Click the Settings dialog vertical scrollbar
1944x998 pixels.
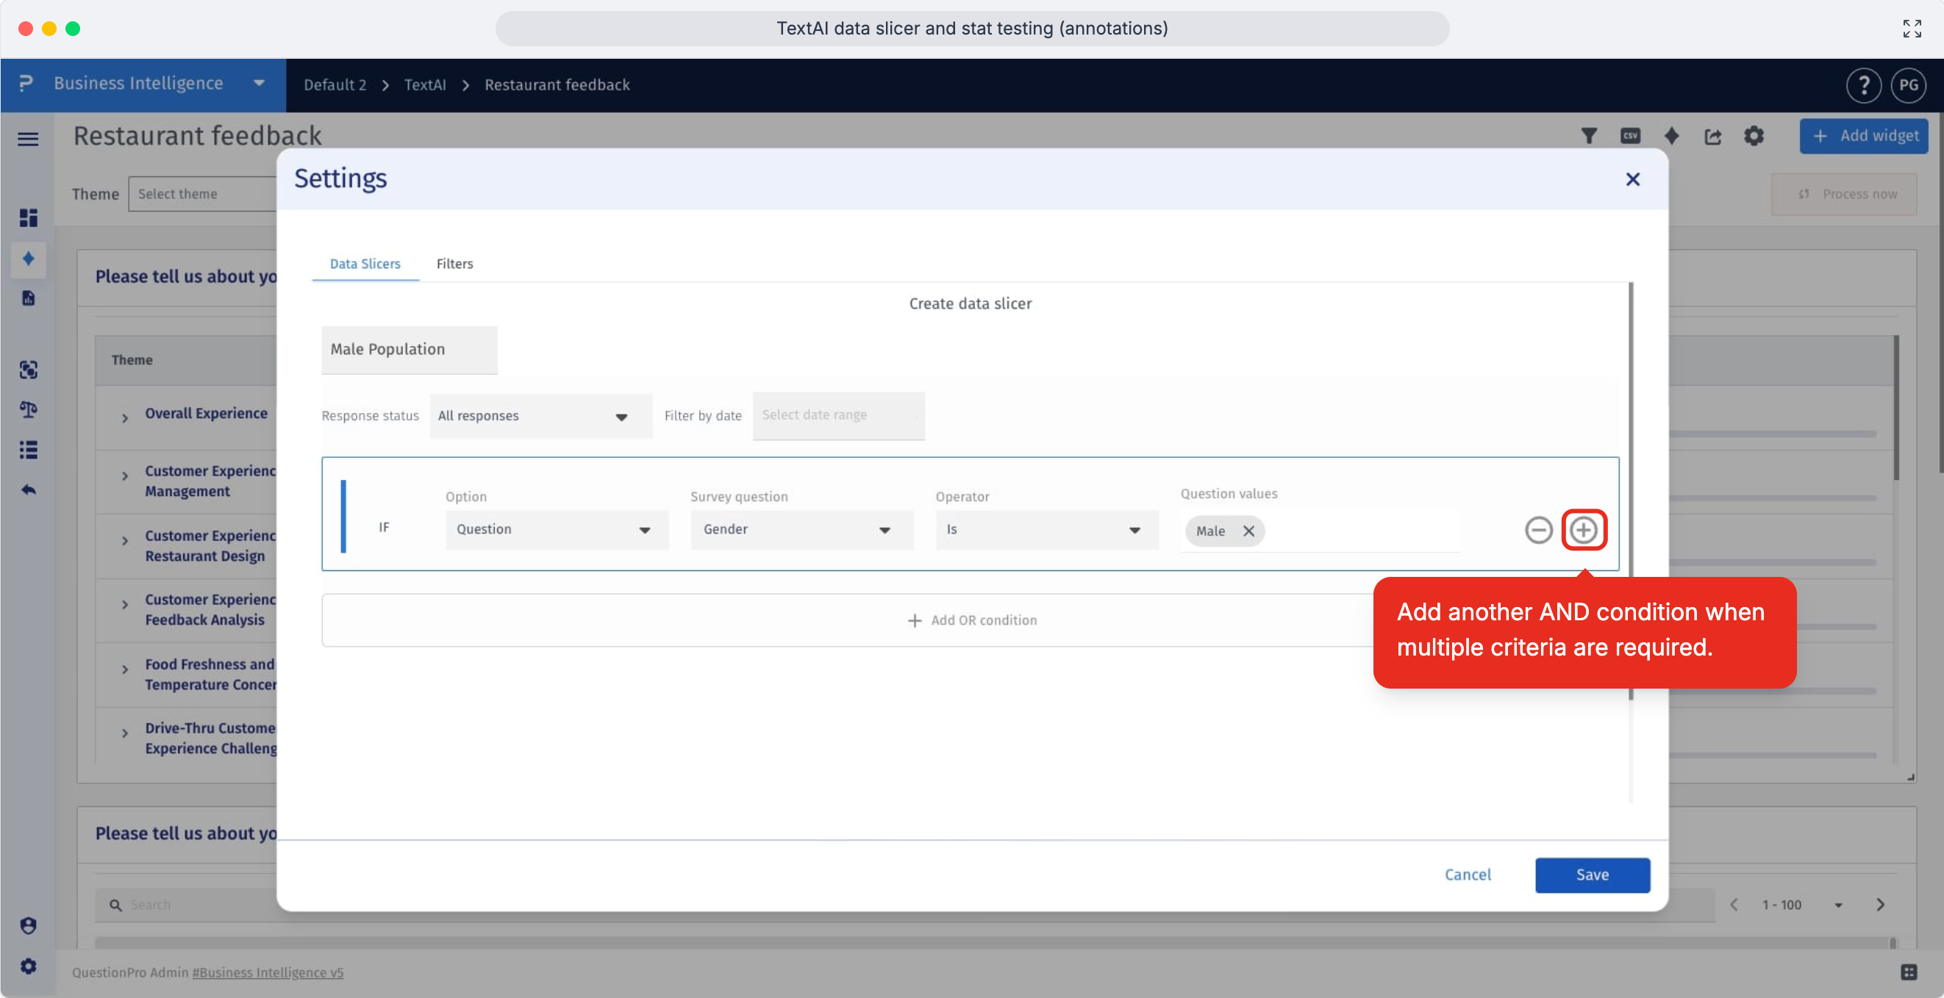tap(1631, 490)
